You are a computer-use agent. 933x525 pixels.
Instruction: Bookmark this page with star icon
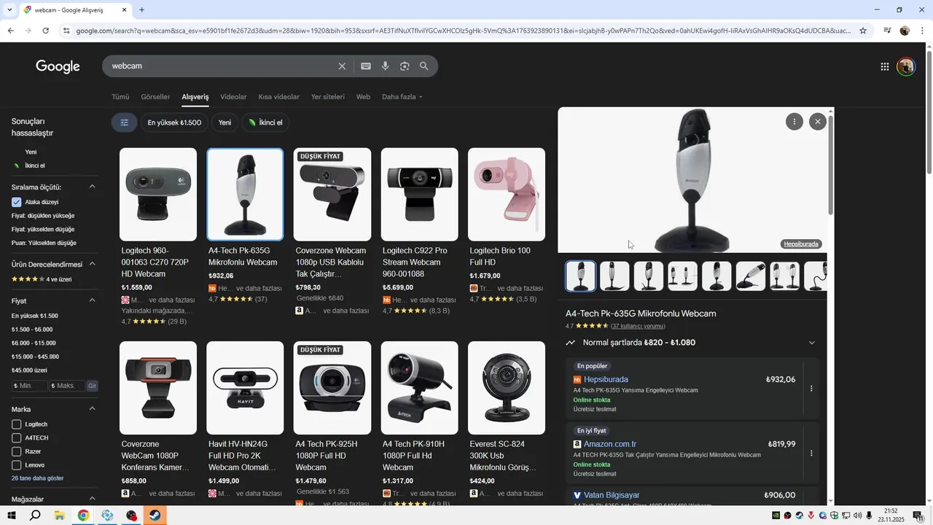point(863,31)
